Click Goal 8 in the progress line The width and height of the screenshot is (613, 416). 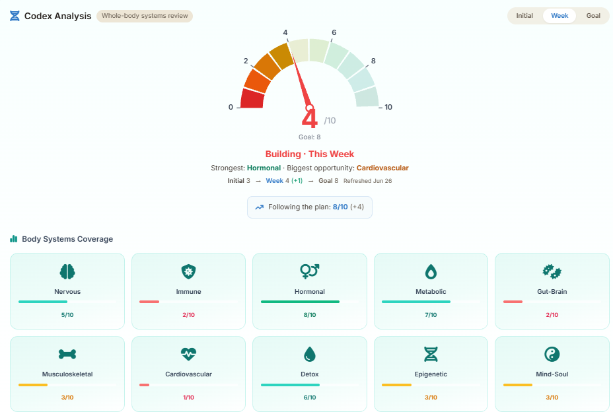pos(328,181)
